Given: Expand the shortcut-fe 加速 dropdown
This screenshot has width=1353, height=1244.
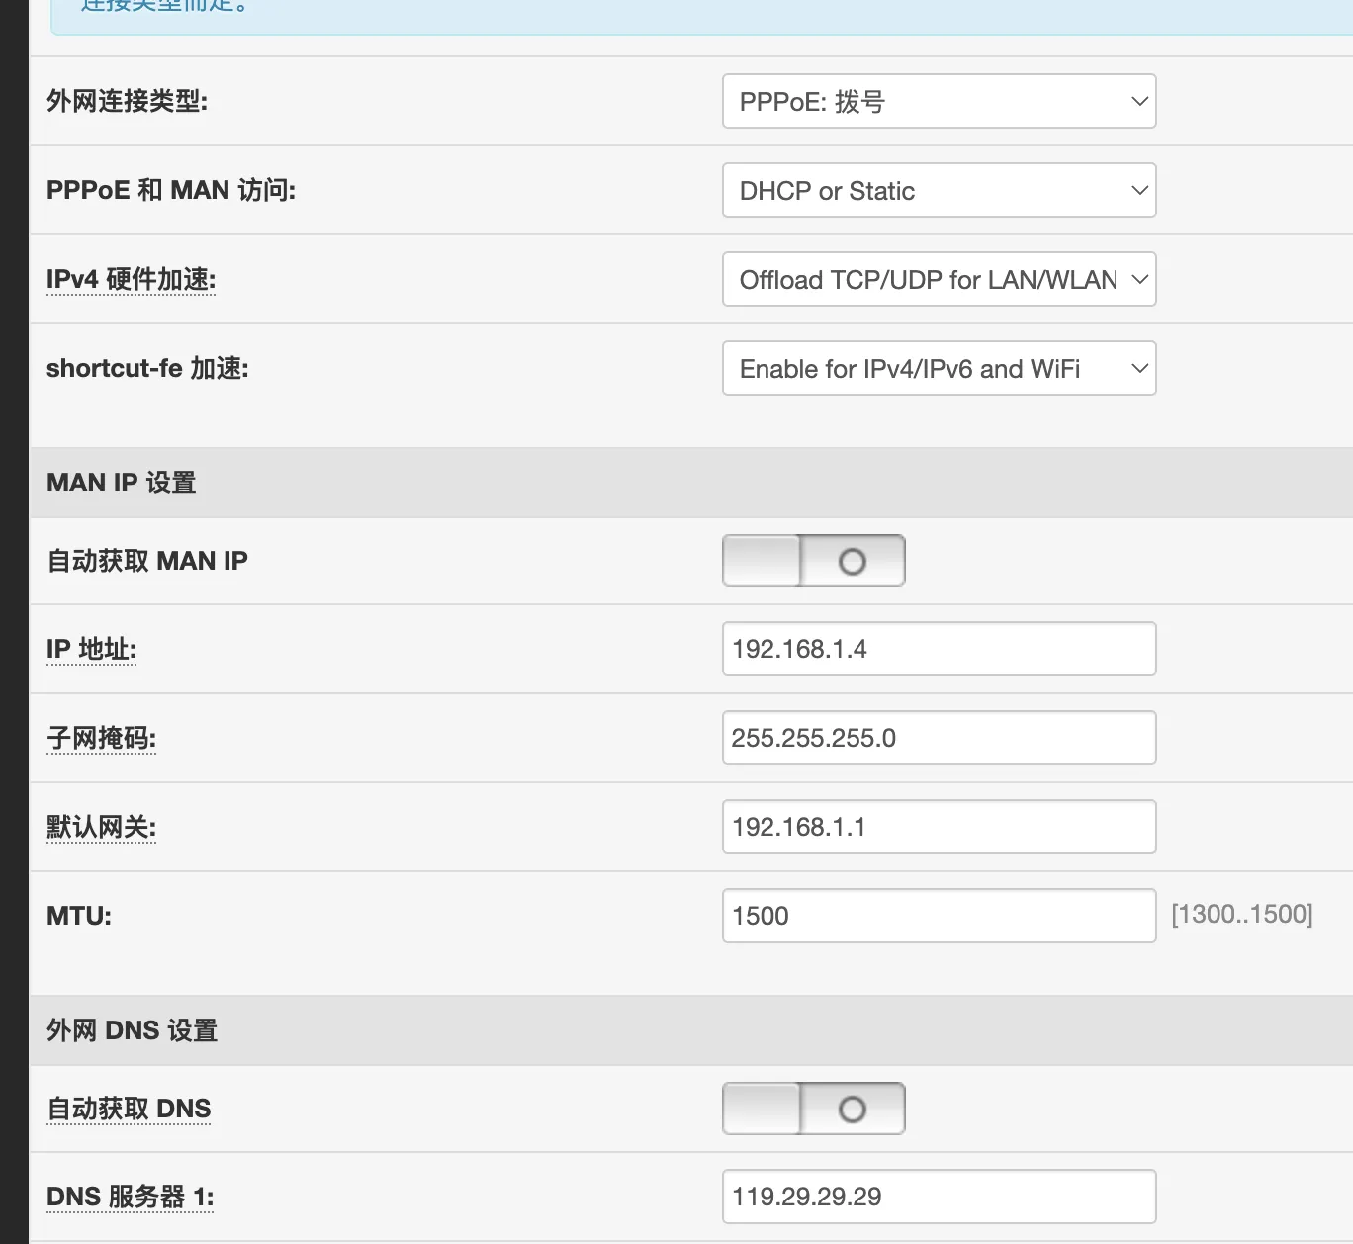Looking at the screenshot, I should [x=938, y=368].
